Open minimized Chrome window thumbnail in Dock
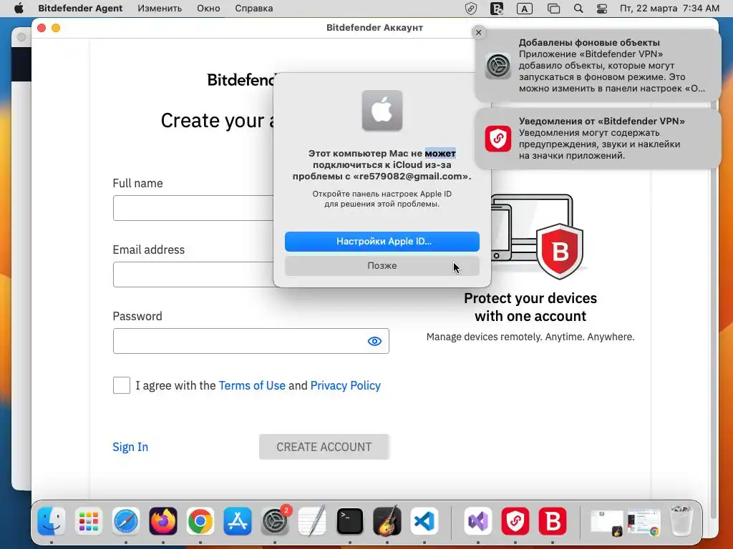 (644, 522)
